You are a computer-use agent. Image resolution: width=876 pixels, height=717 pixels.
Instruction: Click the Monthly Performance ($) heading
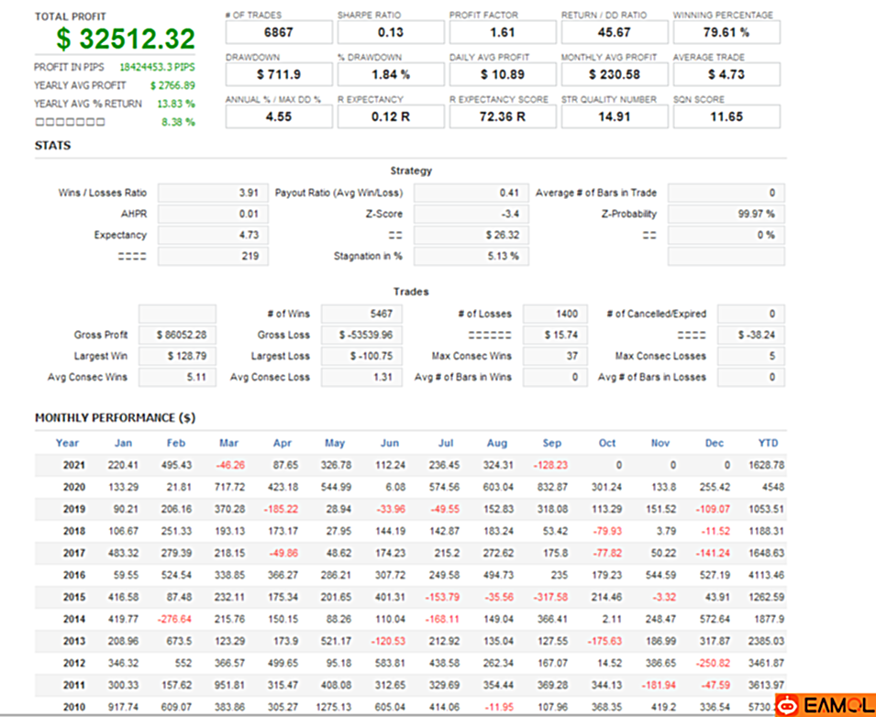115,418
